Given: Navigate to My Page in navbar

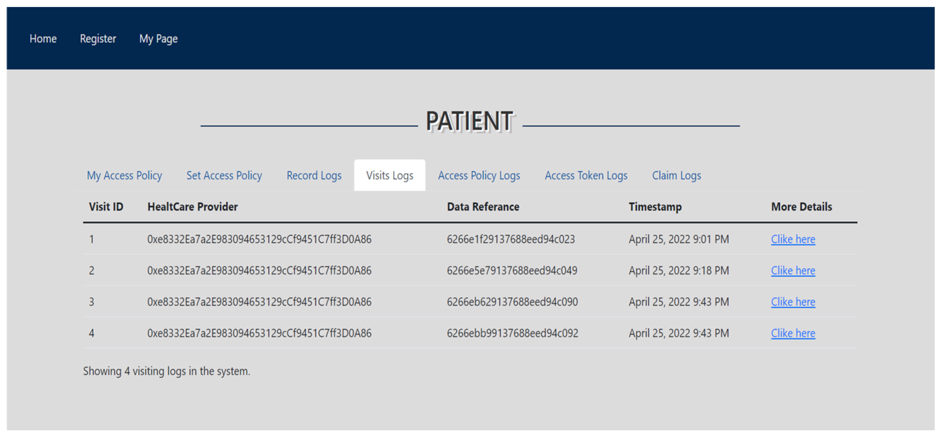Looking at the screenshot, I should (158, 39).
